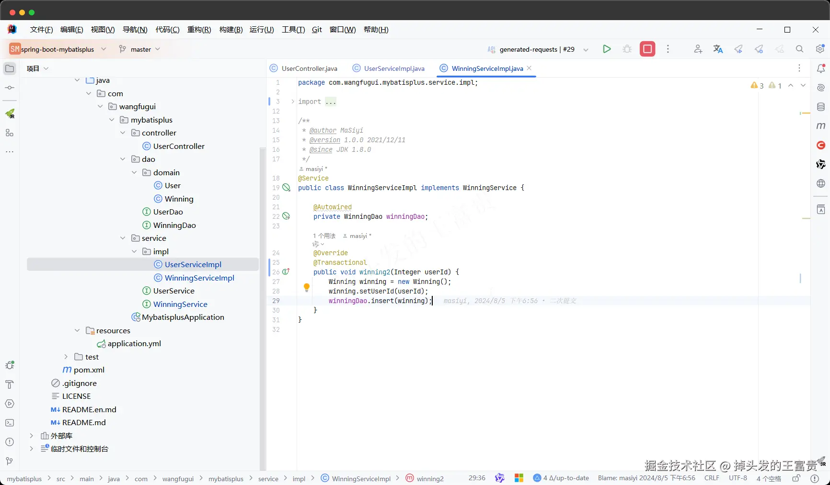Open the Terminal tool window icon

coord(10,423)
